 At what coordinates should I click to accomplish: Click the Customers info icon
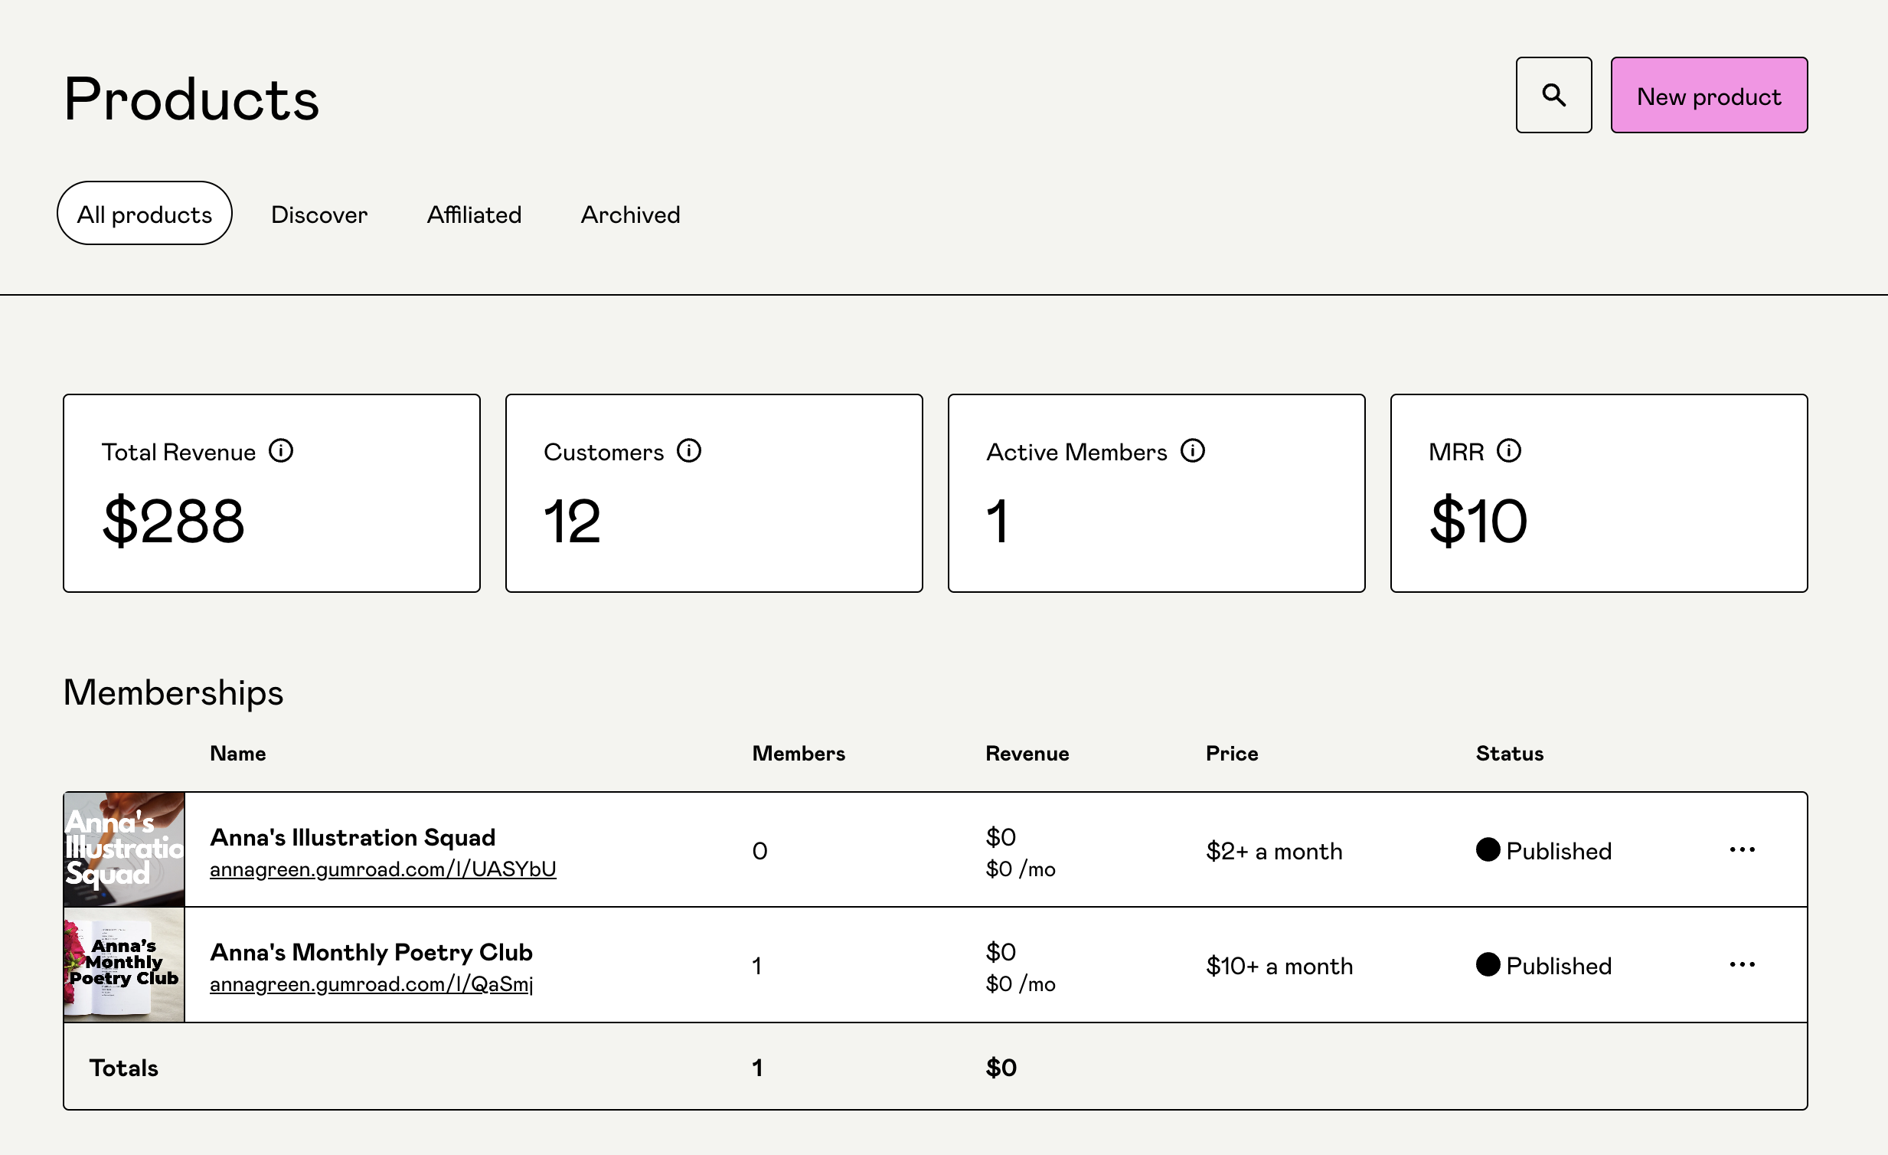point(688,450)
